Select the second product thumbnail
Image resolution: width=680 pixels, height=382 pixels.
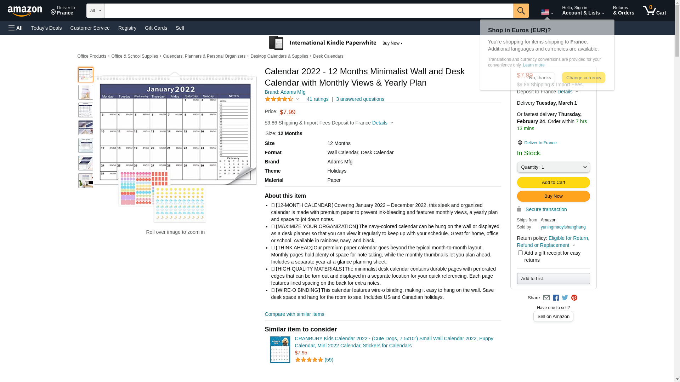[86, 92]
